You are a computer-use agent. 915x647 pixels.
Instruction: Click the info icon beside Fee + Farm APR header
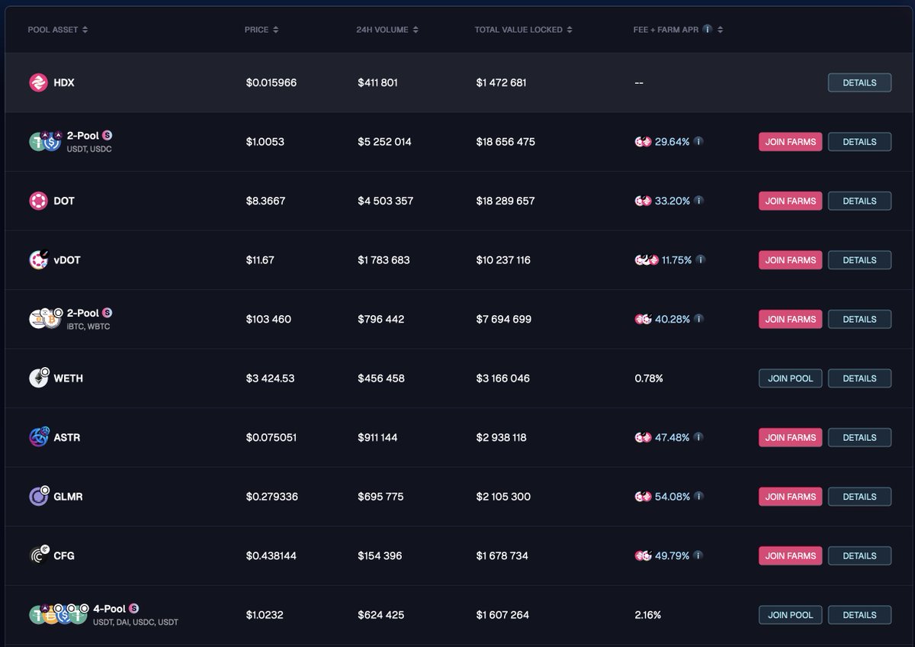pyautogui.click(x=708, y=30)
